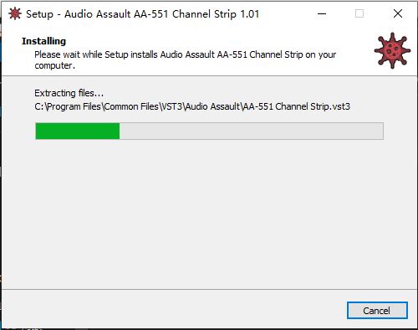Click the C:\Program Files start of path
This screenshot has height=330, width=418.
pyautogui.click(x=68, y=106)
